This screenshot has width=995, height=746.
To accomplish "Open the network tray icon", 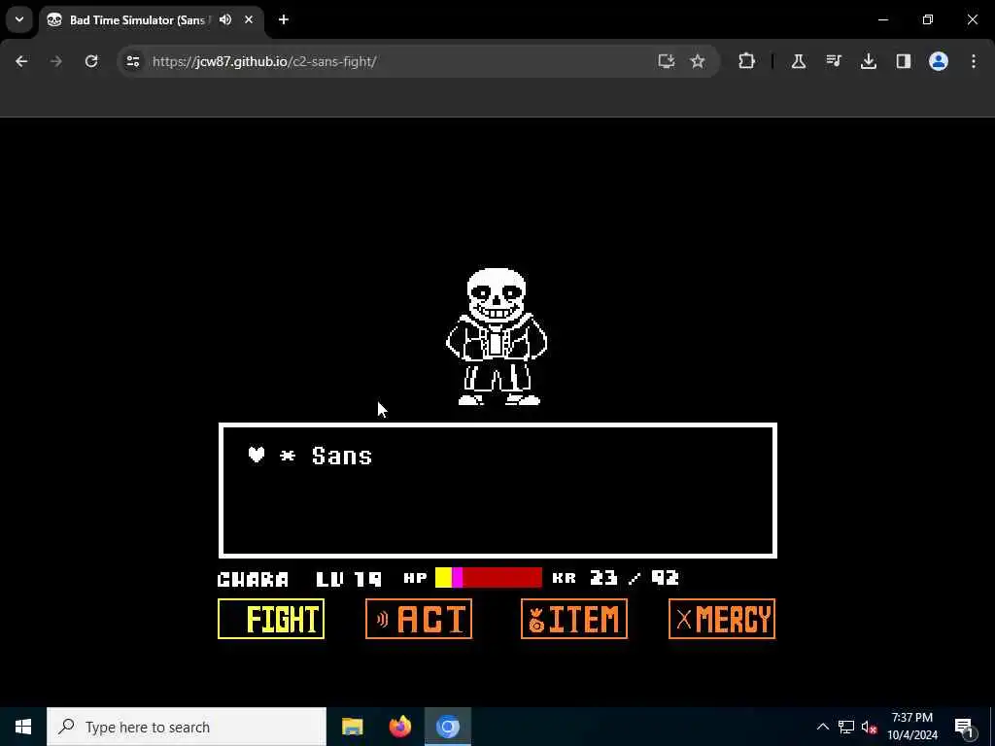I will click(x=846, y=727).
